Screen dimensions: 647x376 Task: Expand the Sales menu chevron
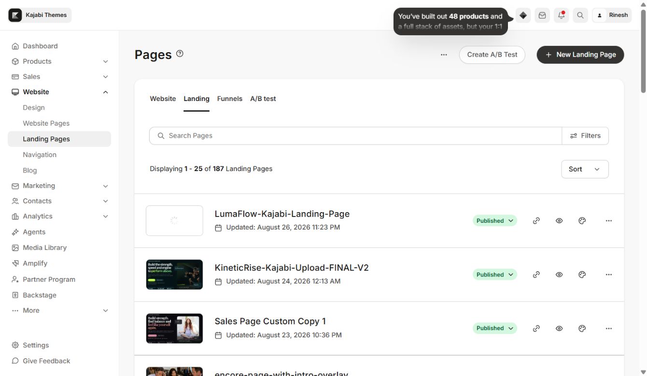[x=105, y=77]
